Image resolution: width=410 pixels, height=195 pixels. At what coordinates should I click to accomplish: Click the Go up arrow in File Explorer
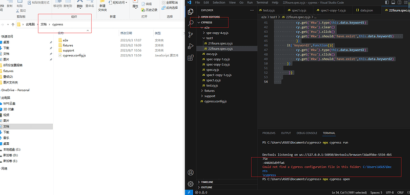[13, 25]
